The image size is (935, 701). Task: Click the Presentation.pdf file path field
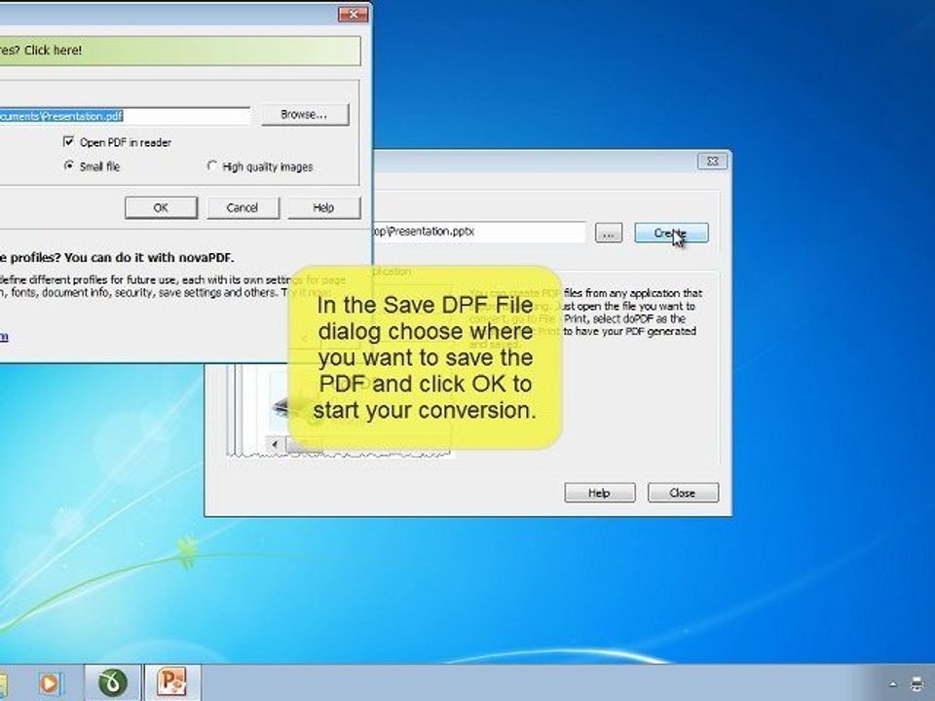(125, 116)
